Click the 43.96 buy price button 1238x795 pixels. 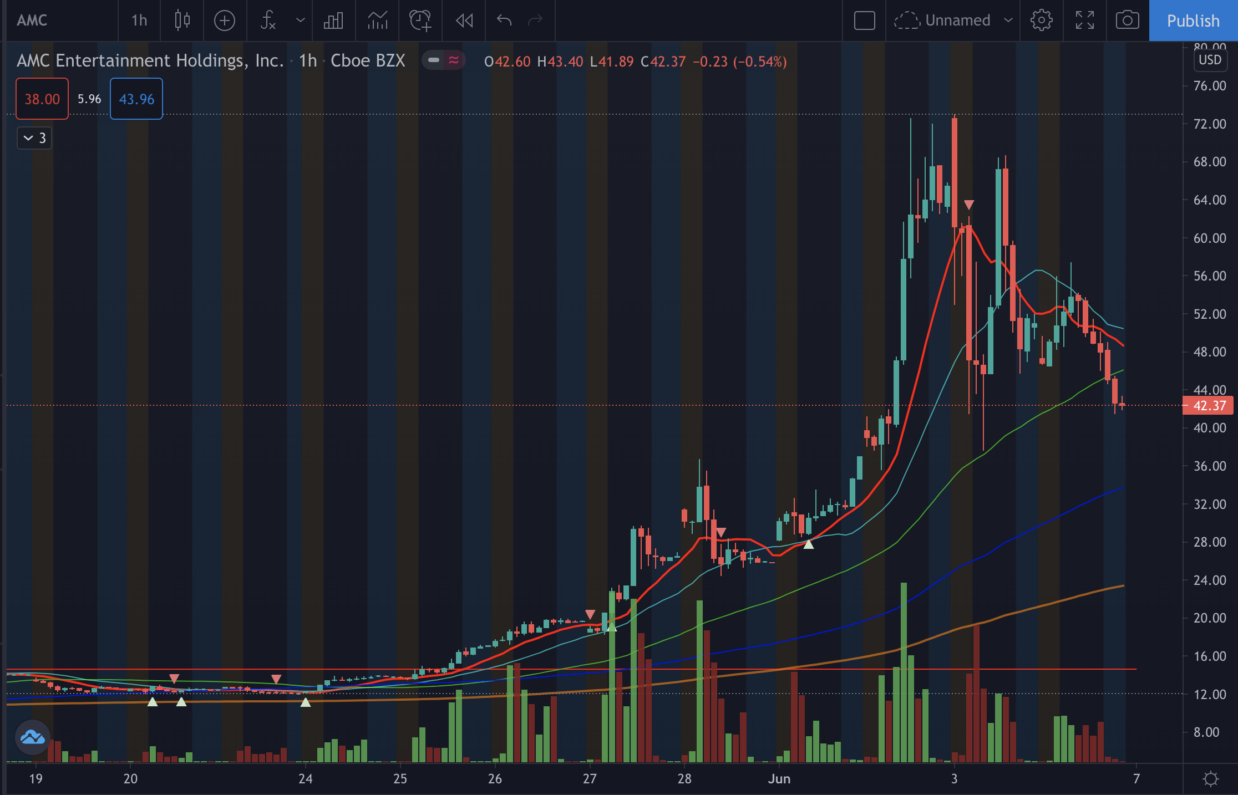[136, 99]
